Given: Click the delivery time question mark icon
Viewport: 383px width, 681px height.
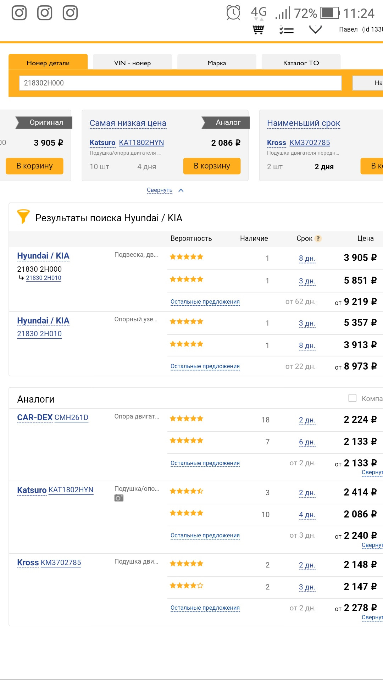Looking at the screenshot, I should (318, 238).
